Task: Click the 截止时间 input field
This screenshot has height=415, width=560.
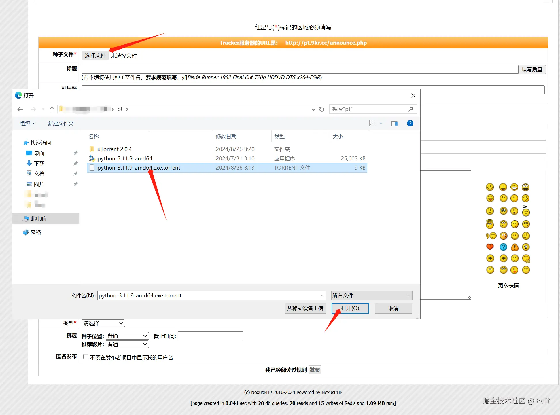Action: tap(210, 336)
